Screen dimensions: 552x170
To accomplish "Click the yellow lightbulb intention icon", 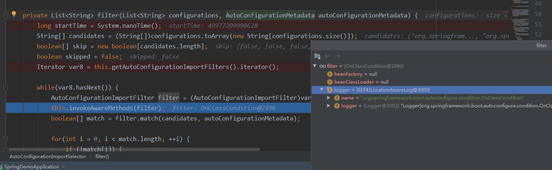I will [14, 14].
